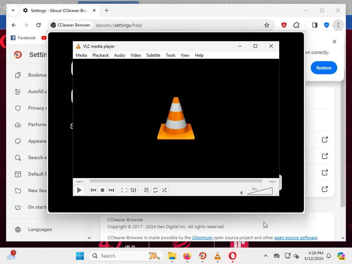Open the extensions puzzle icon
The height and width of the screenshot is (264, 352).
coord(296,25)
